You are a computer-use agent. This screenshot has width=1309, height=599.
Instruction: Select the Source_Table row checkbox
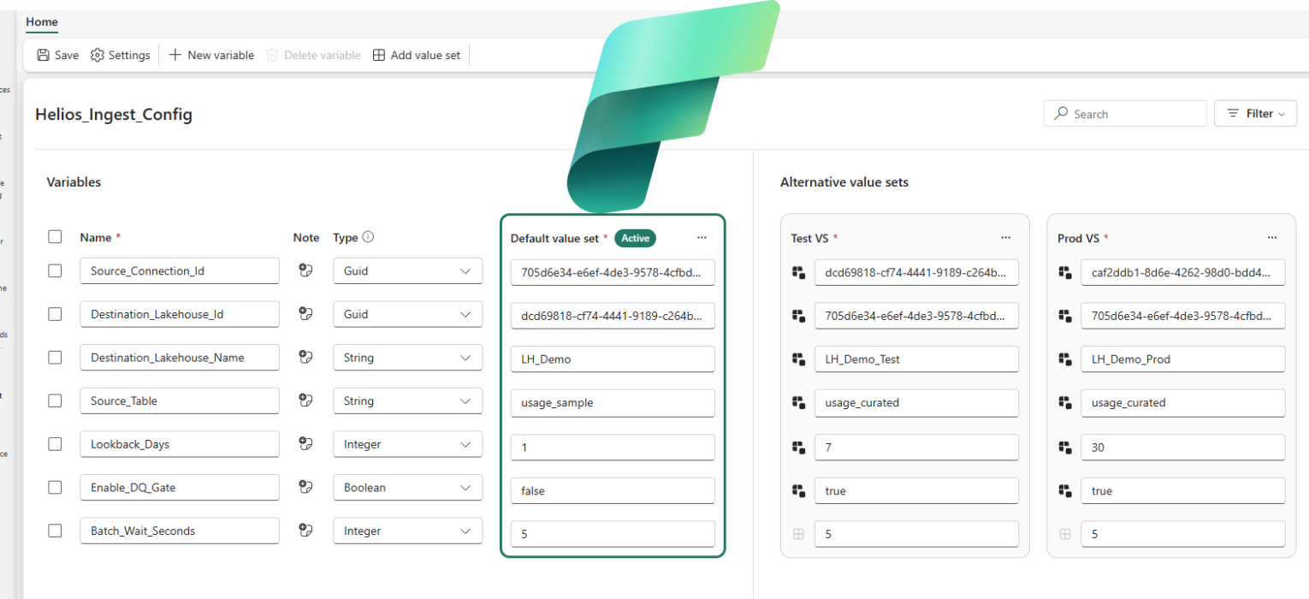coord(55,400)
